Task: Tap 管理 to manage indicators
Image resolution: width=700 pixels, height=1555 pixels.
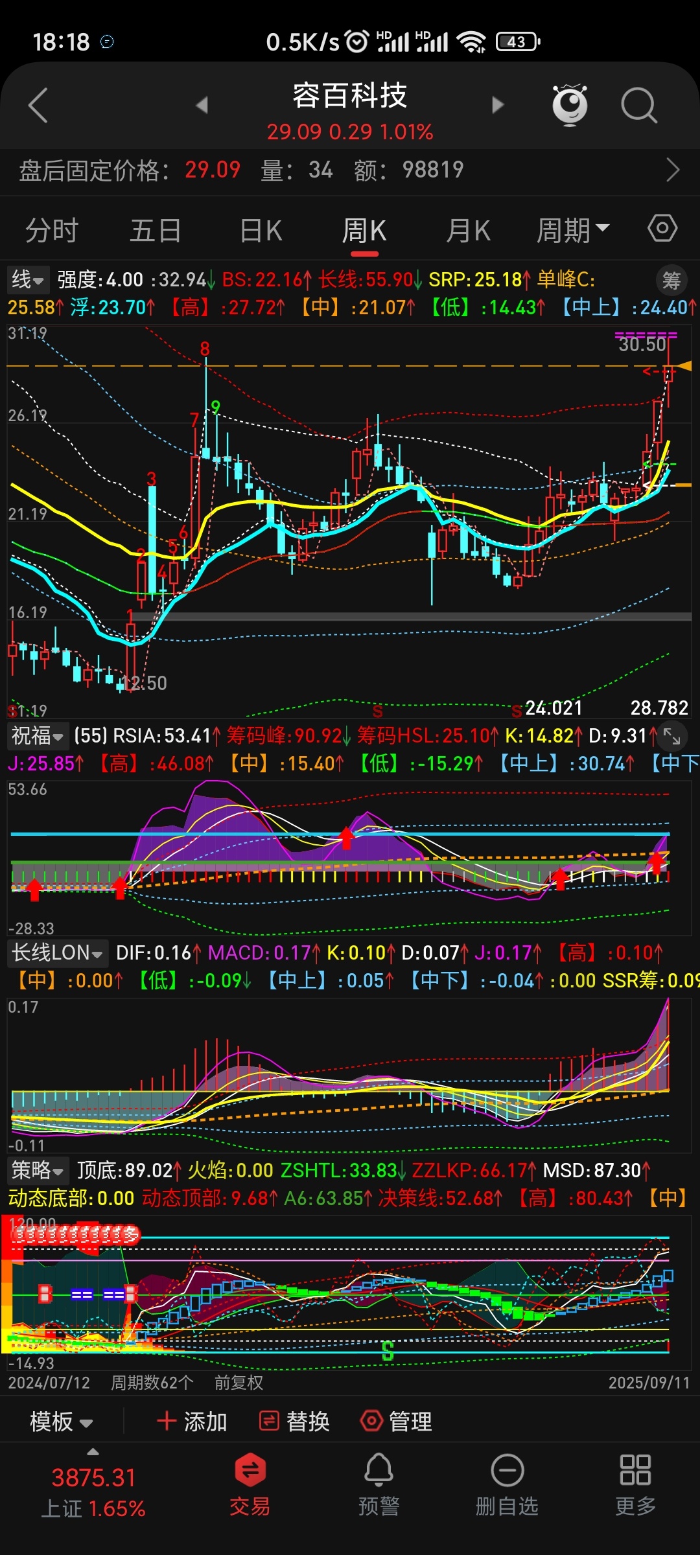Action: [397, 1422]
